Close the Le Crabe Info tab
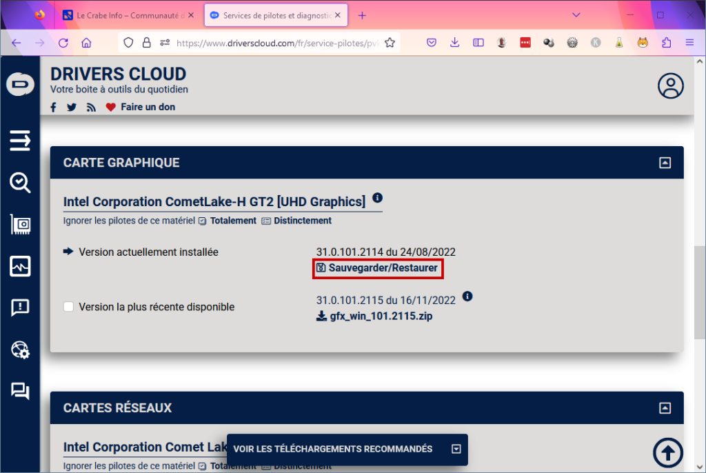The height and width of the screenshot is (473, 706). (191, 15)
